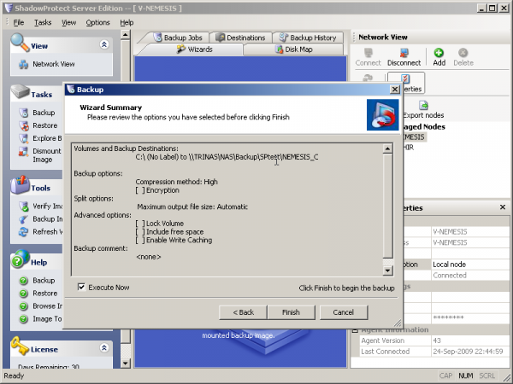Collapse the View panel with chevron
The height and width of the screenshot is (384, 513).
(104, 44)
